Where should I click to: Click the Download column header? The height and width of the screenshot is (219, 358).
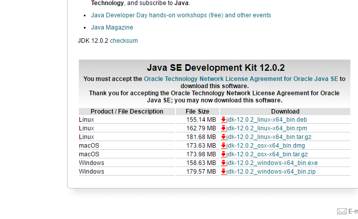tap(285, 112)
